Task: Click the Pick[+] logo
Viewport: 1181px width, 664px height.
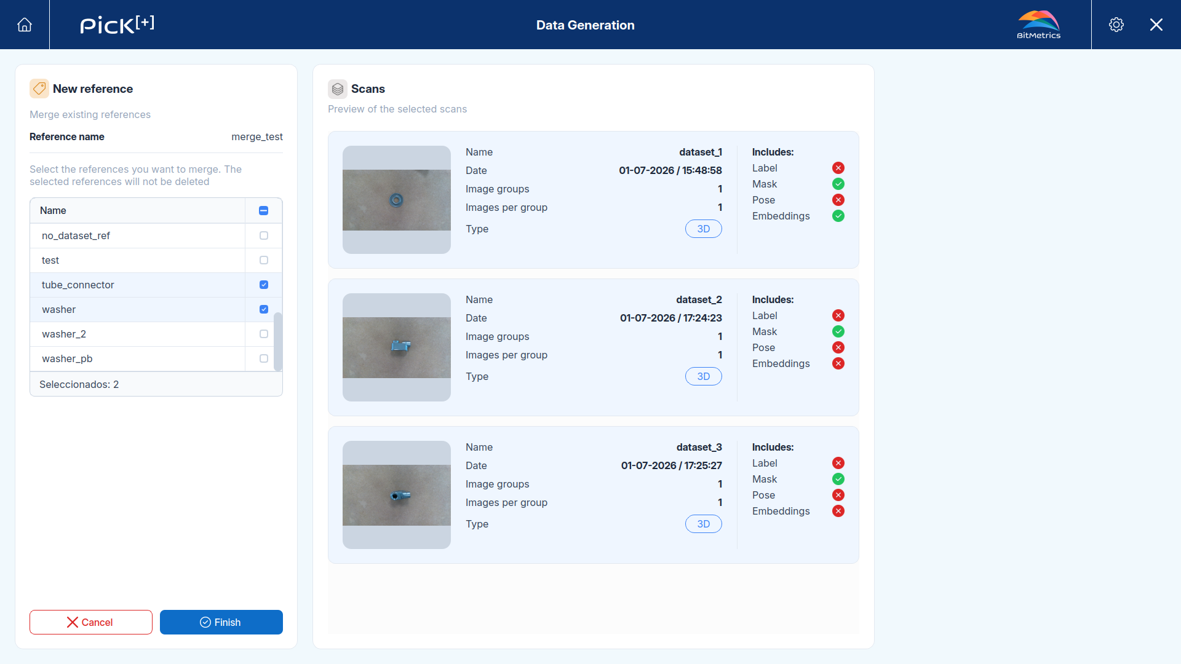Action: [117, 25]
